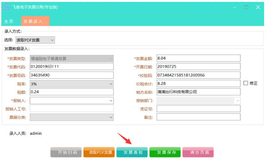Expand the 税率 3% dropdown
Screen dimensions: 266x163
(x=71, y=84)
